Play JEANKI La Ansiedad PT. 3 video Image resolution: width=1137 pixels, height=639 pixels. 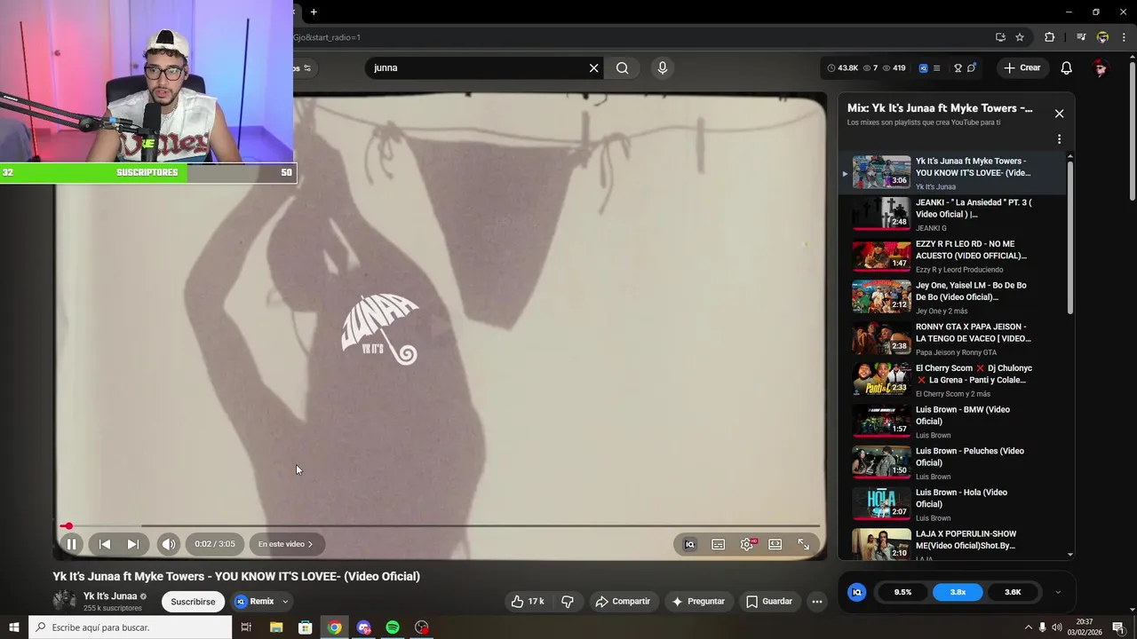(x=952, y=215)
